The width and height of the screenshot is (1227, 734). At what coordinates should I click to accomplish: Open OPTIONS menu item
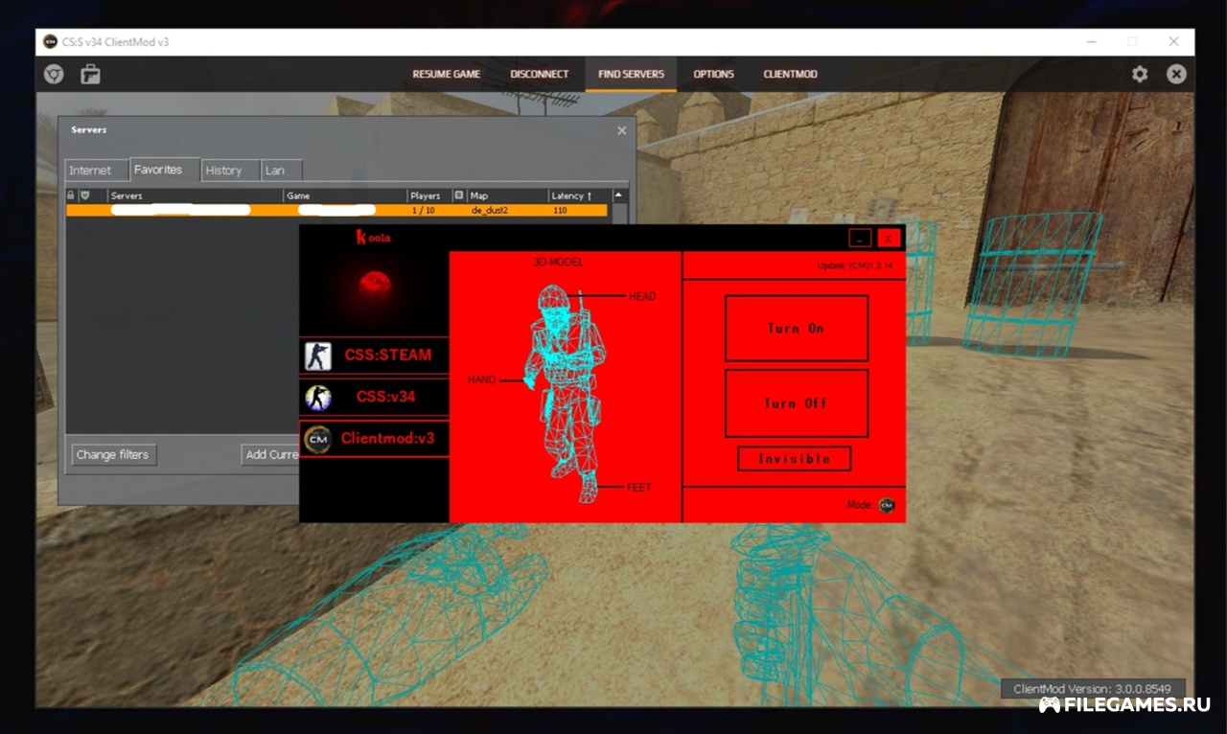click(714, 74)
